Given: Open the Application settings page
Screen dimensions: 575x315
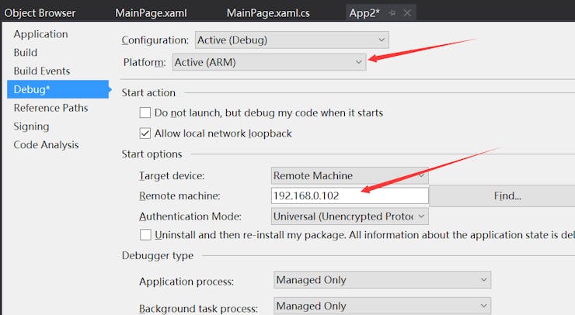Looking at the screenshot, I should [x=40, y=34].
